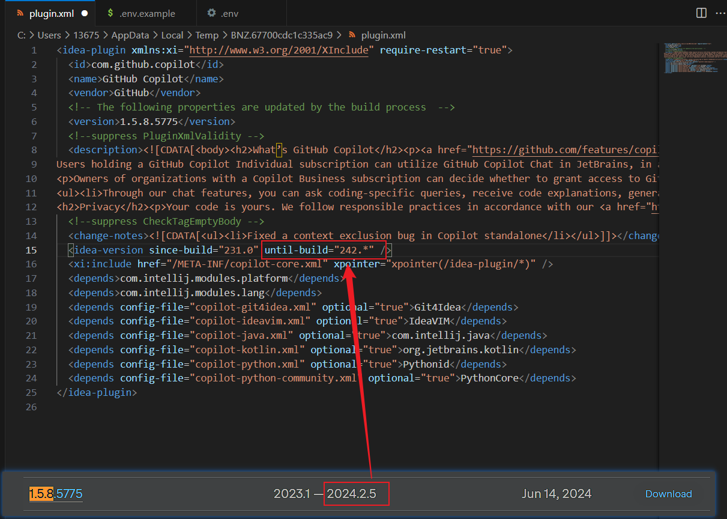Click the suppress CheckTagEmptyBody comment
Image resolution: width=727 pixels, height=519 pixels.
tap(166, 221)
